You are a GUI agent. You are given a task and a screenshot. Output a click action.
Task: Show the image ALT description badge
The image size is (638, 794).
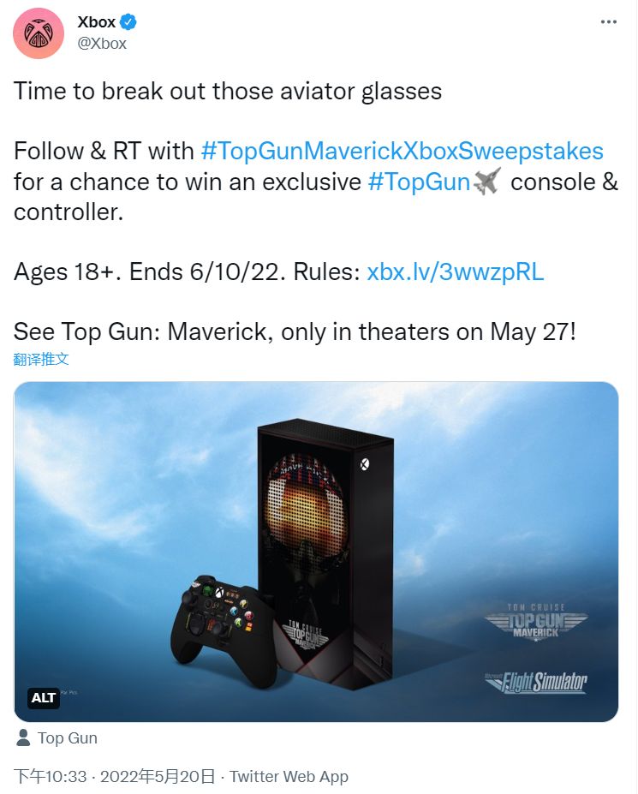[43, 697]
